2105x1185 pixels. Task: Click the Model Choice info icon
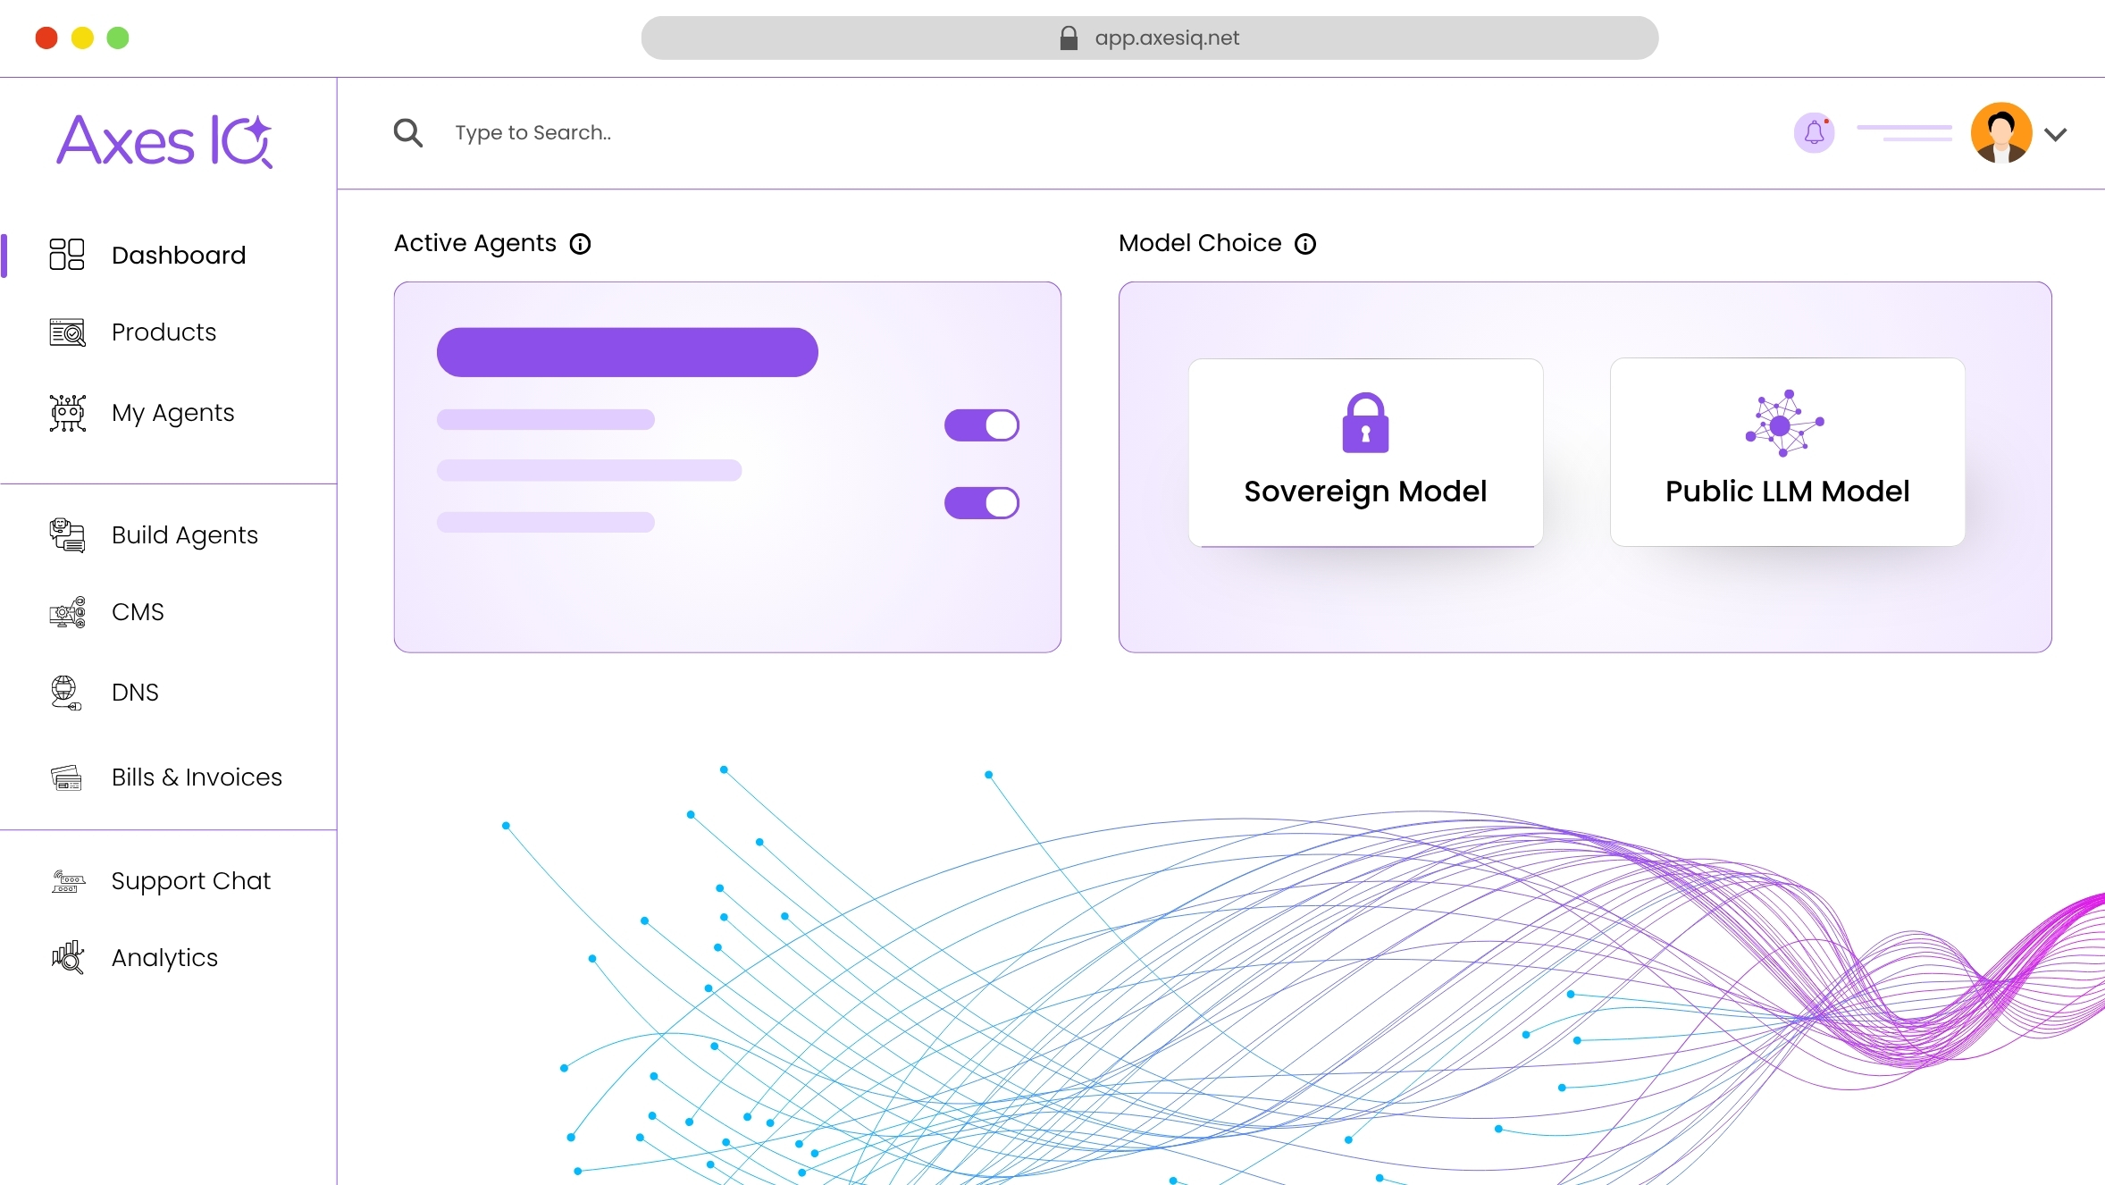point(1305,244)
